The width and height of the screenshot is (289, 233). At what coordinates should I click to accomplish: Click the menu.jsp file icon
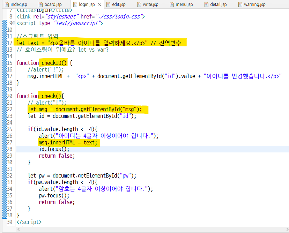(x=172, y=5)
